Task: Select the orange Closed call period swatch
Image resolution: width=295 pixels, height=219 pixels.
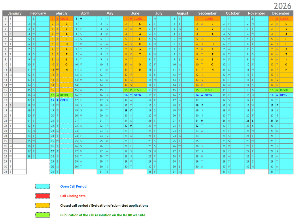Action: click(x=42, y=205)
